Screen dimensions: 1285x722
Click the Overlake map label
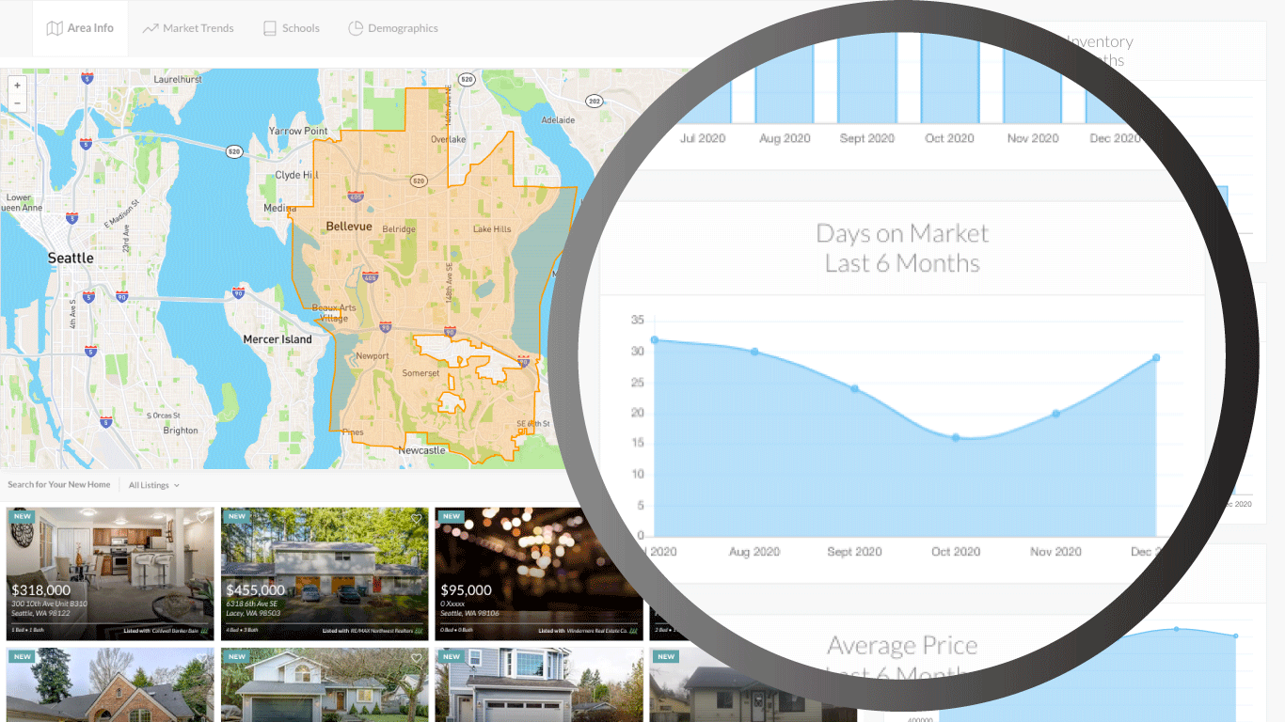[x=448, y=139]
